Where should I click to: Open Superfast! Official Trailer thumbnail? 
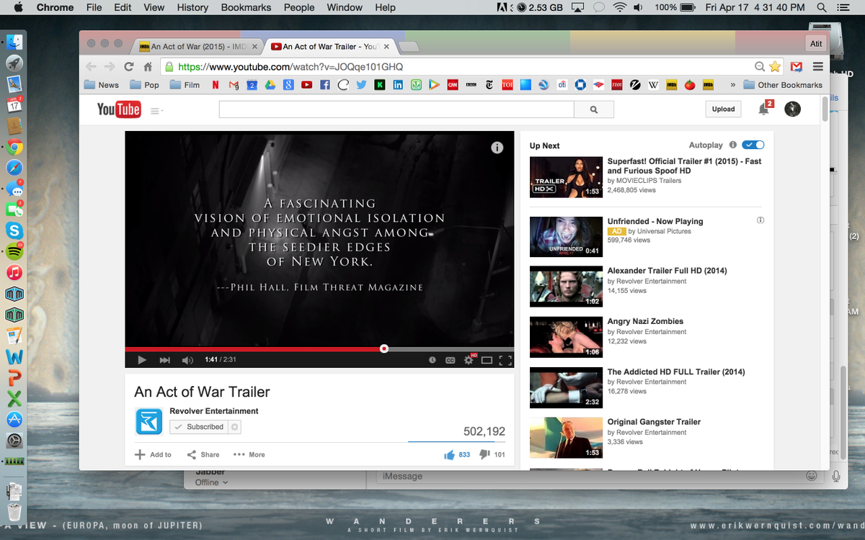point(566,177)
